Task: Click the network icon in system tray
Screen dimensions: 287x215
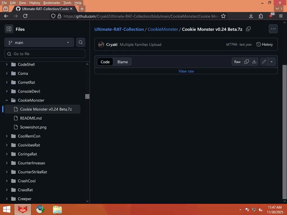Action: [254, 209]
